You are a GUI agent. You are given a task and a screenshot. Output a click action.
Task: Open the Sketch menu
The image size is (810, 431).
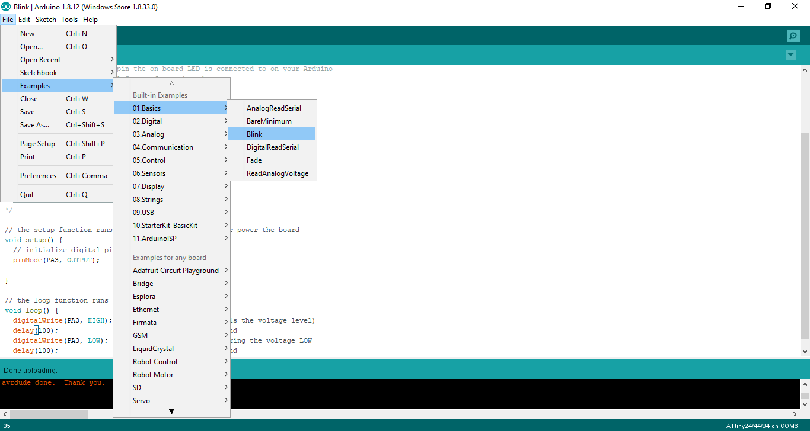[46, 20]
